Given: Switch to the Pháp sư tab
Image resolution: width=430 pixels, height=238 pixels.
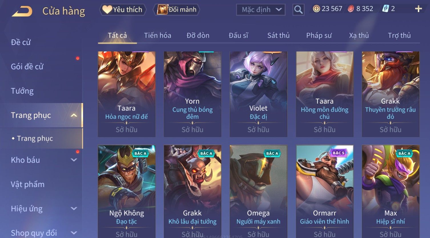Looking at the screenshot, I should pos(319,35).
